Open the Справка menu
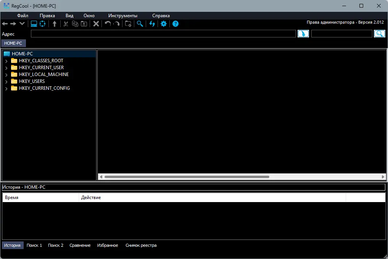This screenshot has height=259, width=388. (x=161, y=16)
